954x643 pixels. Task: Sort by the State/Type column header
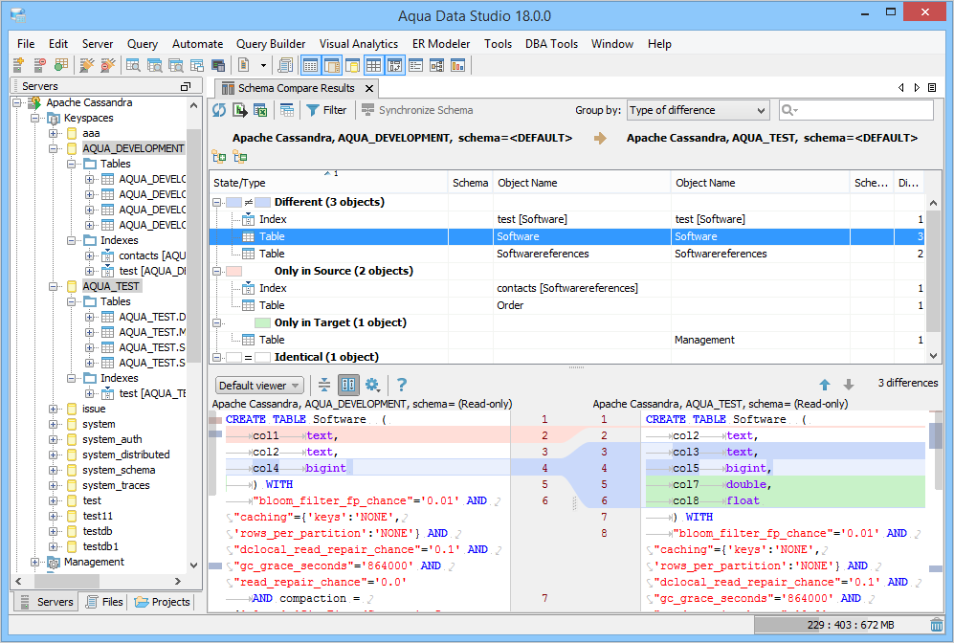tap(328, 183)
